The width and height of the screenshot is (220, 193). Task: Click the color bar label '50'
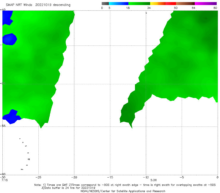pos(176,8)
